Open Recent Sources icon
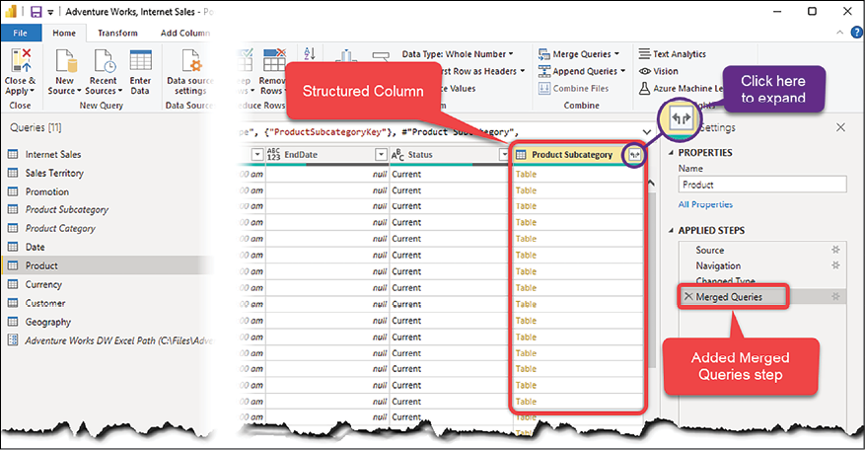 coord(104,60)
